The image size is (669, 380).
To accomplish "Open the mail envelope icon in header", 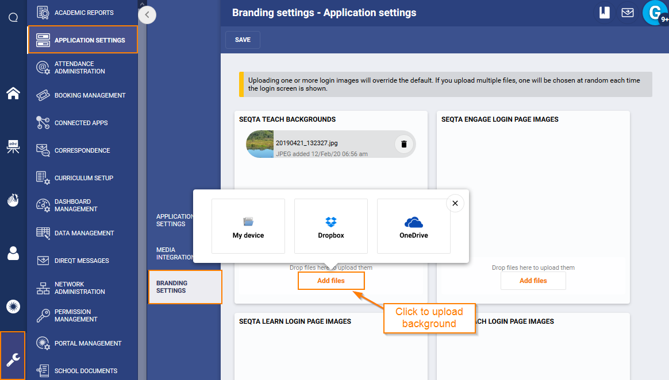I will pyautogui.click(x=628, y=13).
